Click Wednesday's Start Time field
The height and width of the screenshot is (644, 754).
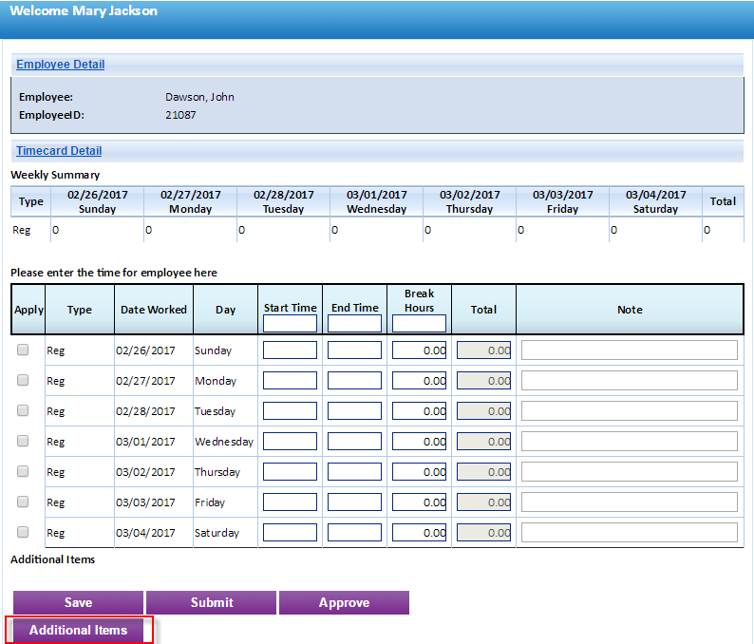[290, 441]
